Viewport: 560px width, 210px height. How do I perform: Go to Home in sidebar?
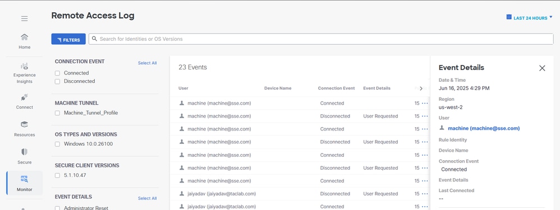24,41
